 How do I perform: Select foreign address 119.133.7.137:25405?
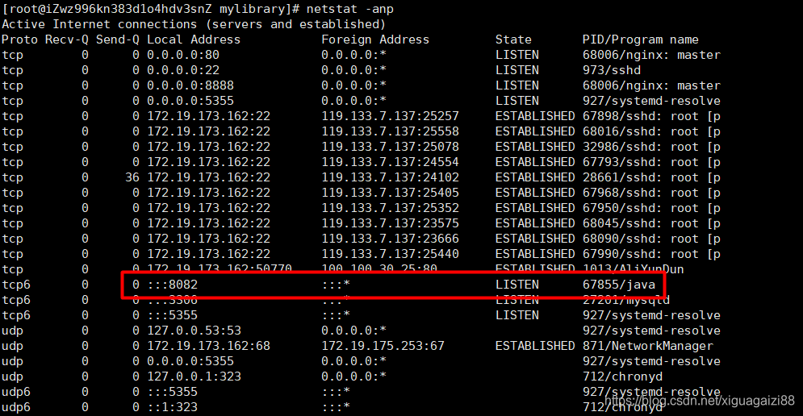390,193
